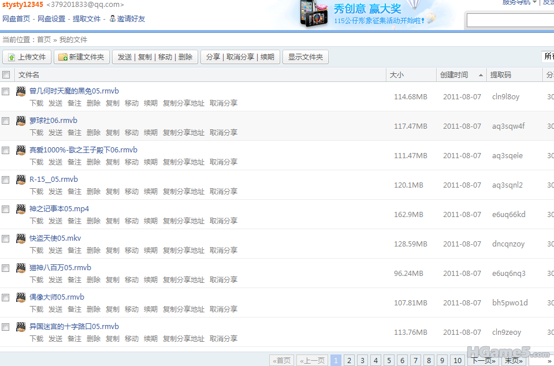This screenshot has width=554, height=366.
Task: Click the file icon beside 神之记事本05.mp4
Action: point(21,209)
